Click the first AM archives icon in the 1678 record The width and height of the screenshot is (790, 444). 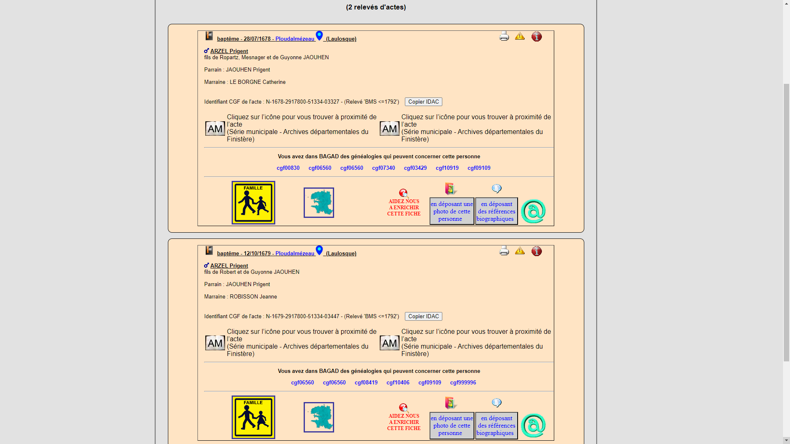coord(215,129)
